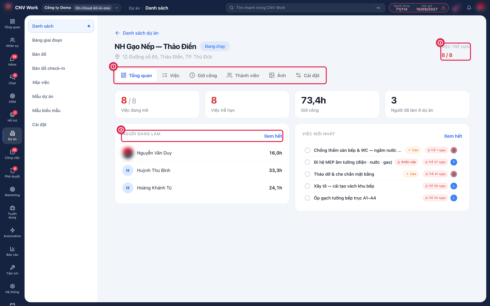Open project Cài đặt tab
Image resolution: width=490 pixels, height=306 pixels.
(x=307, y=75)
